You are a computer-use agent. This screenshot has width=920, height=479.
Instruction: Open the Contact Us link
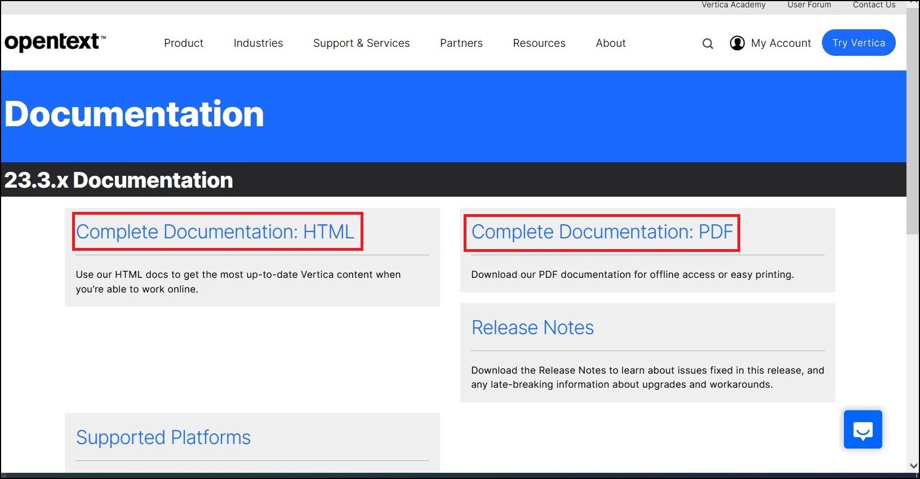874,5
